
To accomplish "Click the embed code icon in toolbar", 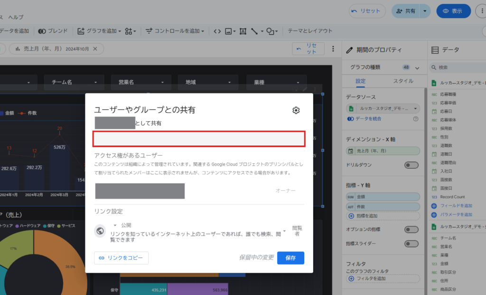I will click(217, 31).
